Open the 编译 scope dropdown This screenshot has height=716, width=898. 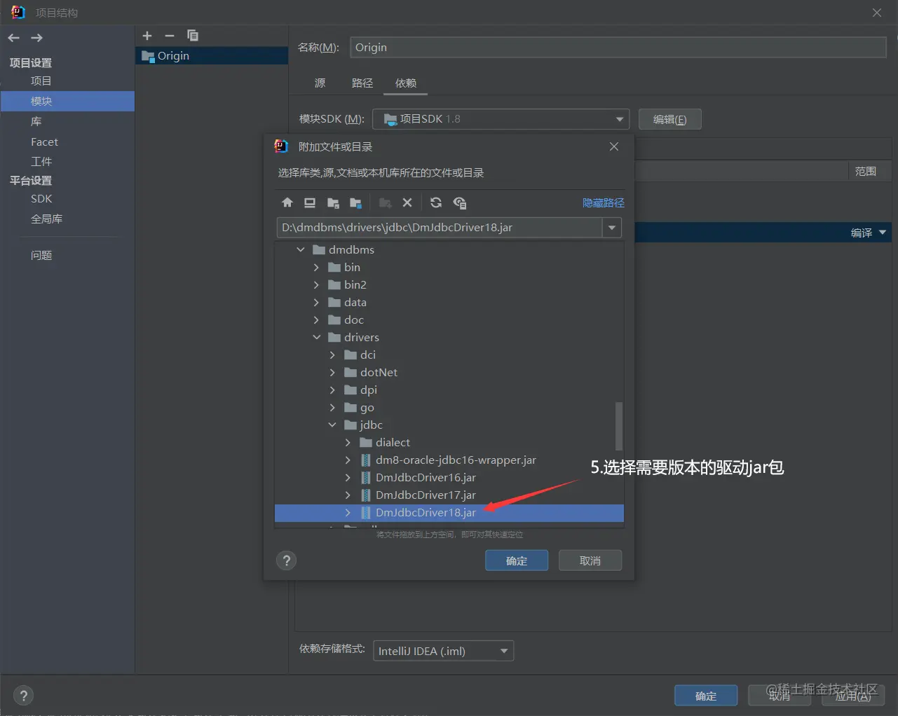tap(883, 233)
